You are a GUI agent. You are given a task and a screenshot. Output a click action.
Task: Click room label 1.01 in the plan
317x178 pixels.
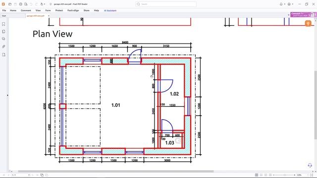pos(115,105)
